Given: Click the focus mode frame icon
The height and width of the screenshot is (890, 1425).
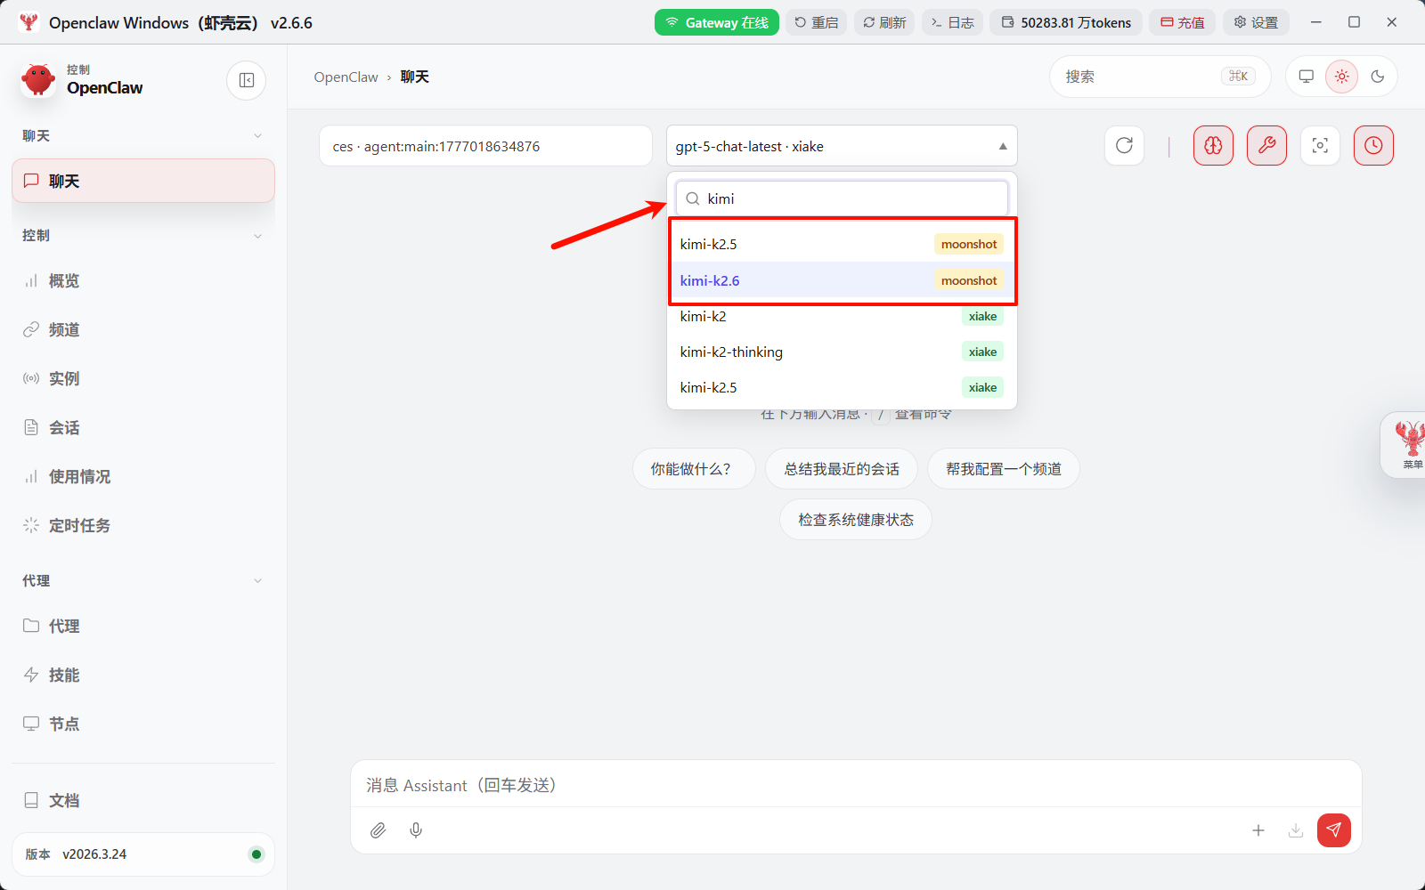Looking at the screenshot, I should [1320, 145].
